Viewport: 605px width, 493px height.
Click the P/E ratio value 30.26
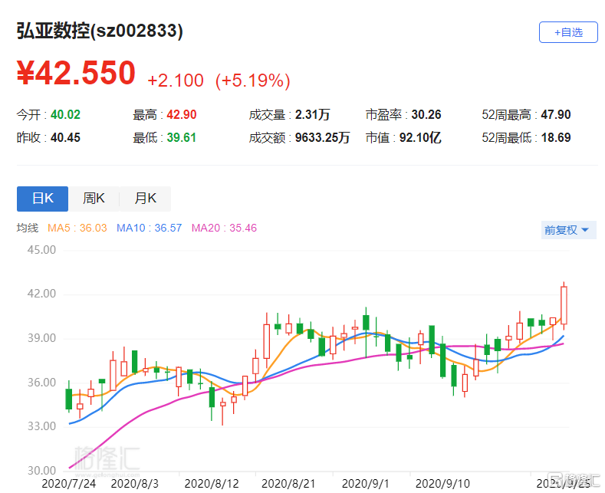[426, 114]
